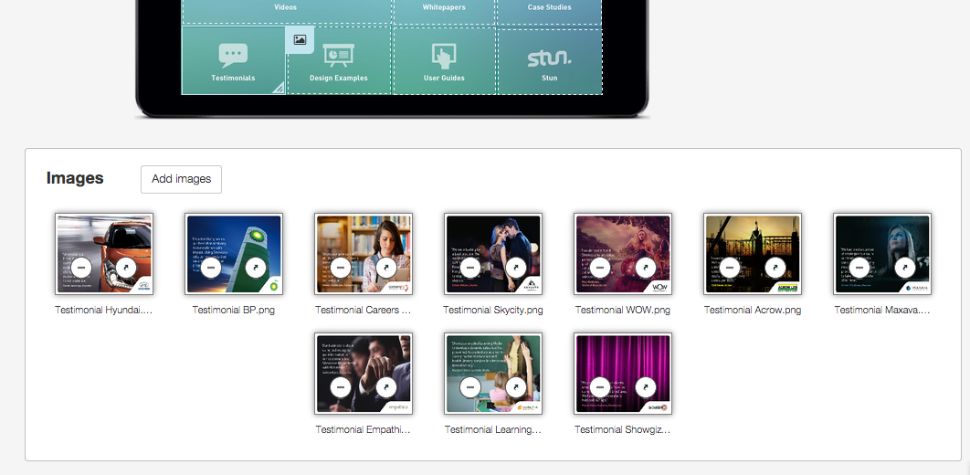This screenshot has width=970, height=475.
Task: Click the Testimonial Maxava file name
Action: coord(882,310)
